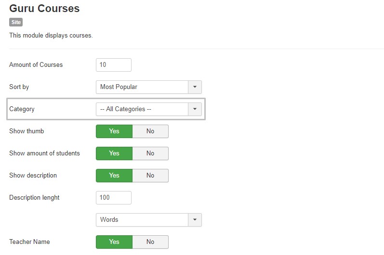
Task: Enable Teacher Name with Yes
Action: coord(114,242)
